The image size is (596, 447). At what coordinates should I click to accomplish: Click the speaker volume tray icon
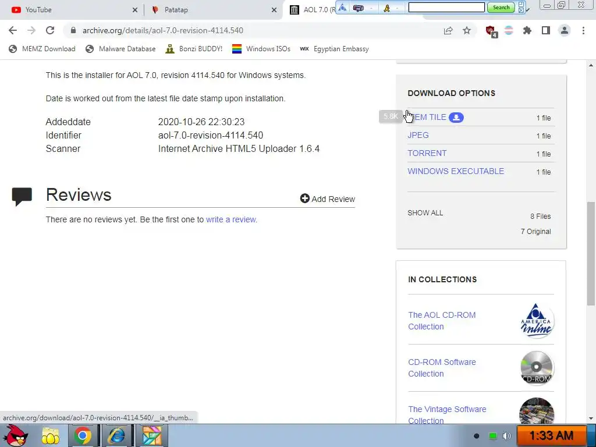507,436
